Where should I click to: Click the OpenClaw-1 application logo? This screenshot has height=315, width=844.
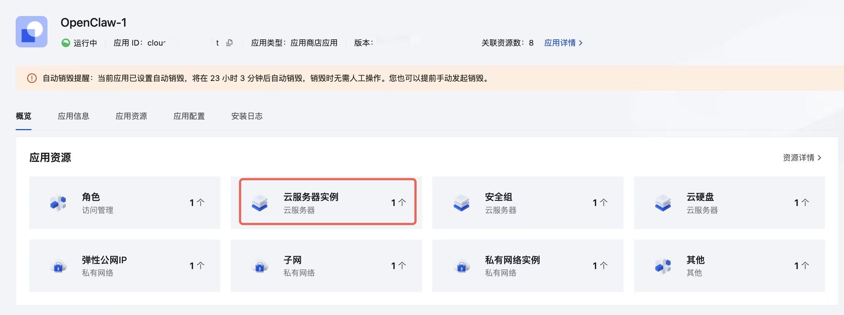32,32
